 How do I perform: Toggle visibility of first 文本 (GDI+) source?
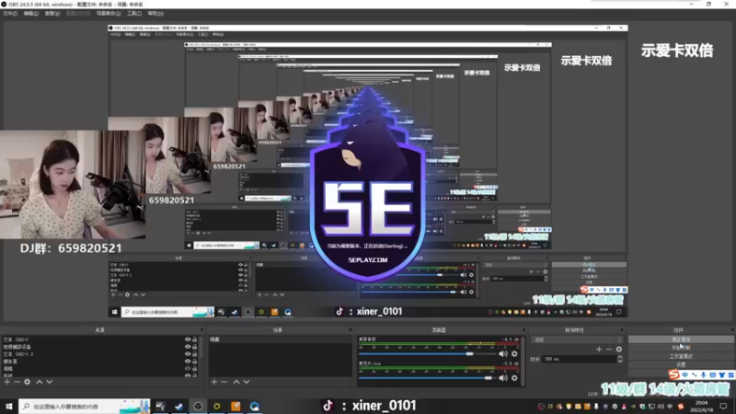188,339
